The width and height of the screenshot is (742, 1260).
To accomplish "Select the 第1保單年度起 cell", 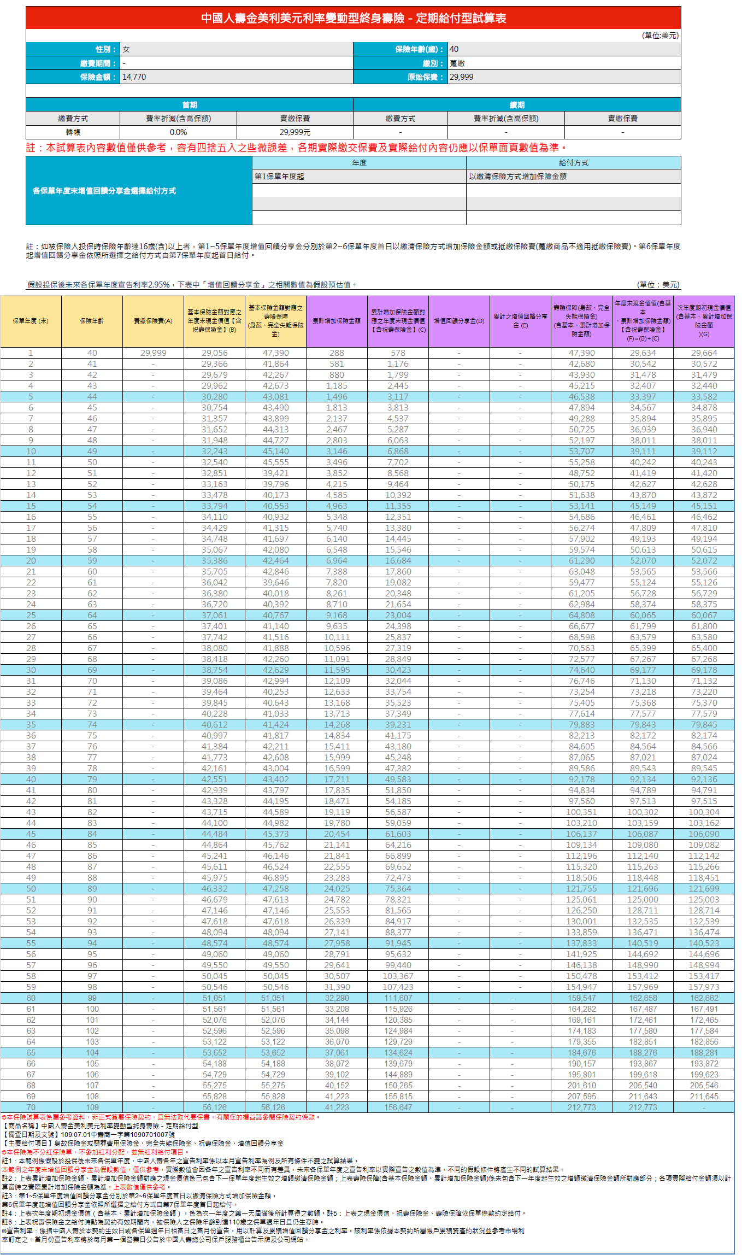I will coord(359,177).
